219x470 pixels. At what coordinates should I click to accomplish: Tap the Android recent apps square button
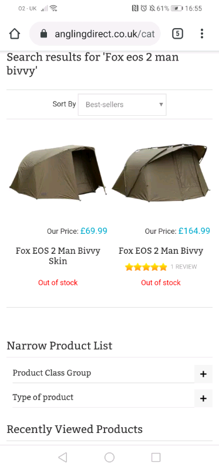(156, 458)
